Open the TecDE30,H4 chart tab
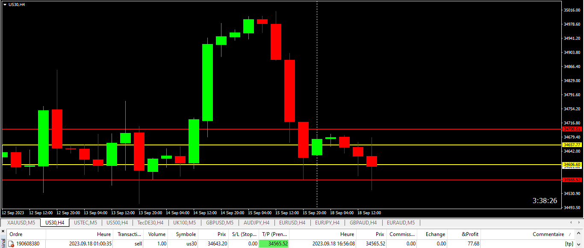The height and width of the screenshot is (248, 584). click(x=150, y=223)
